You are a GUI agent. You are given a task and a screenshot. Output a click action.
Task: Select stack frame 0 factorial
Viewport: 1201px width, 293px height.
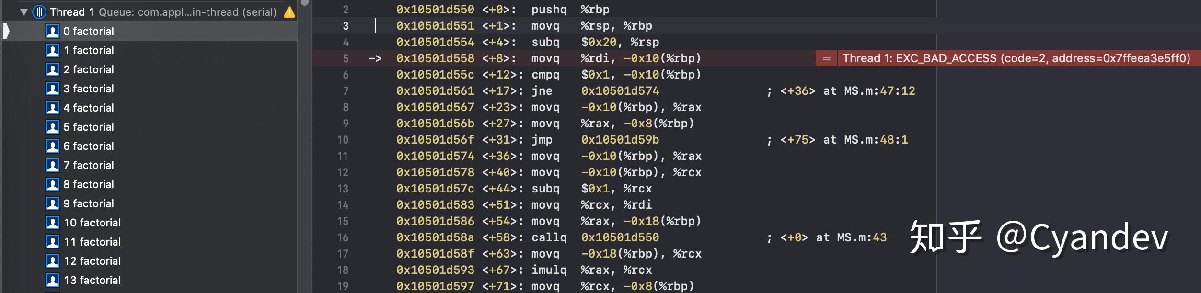click(x=89, y=31)
